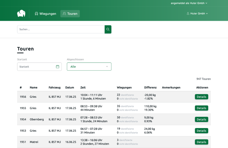Click the 'Zeit' column header
The image size is (228, 148).
[83, 87]
